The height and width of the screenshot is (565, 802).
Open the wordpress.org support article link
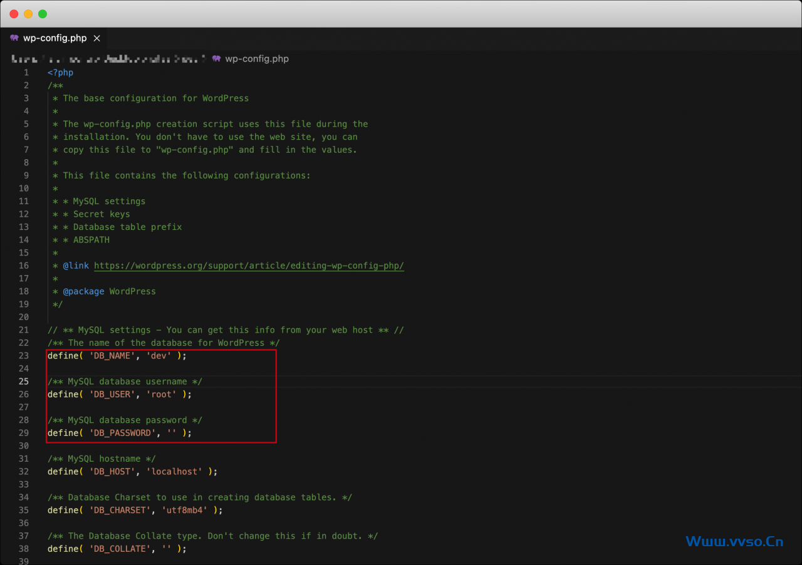pos(249,266)
